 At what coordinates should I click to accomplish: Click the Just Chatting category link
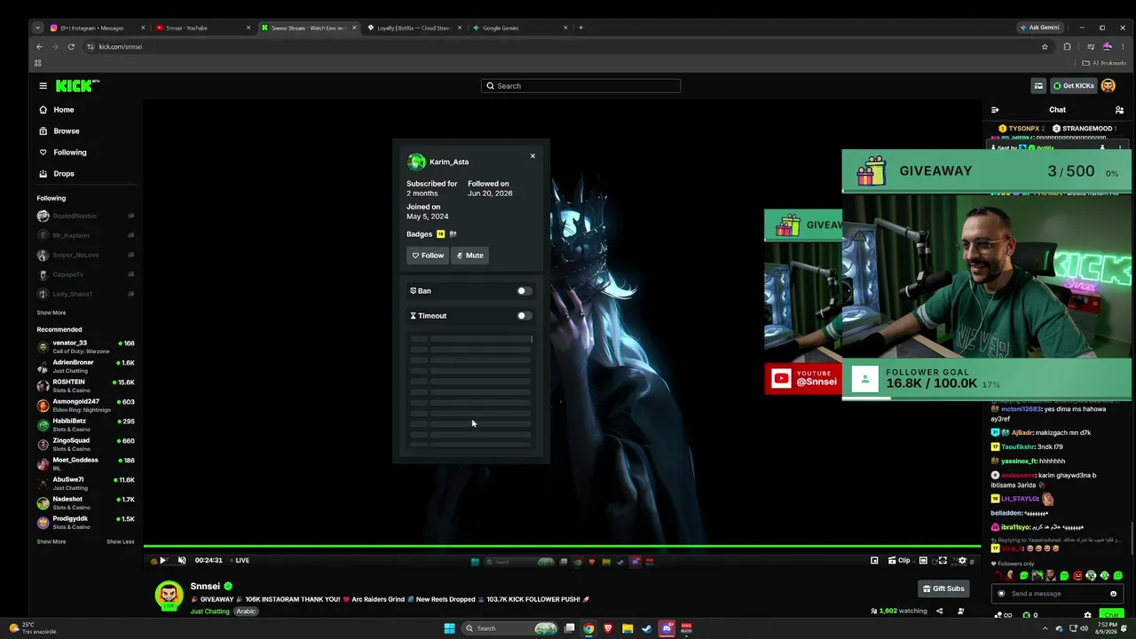pyautogui.click(x=209, y=611)
